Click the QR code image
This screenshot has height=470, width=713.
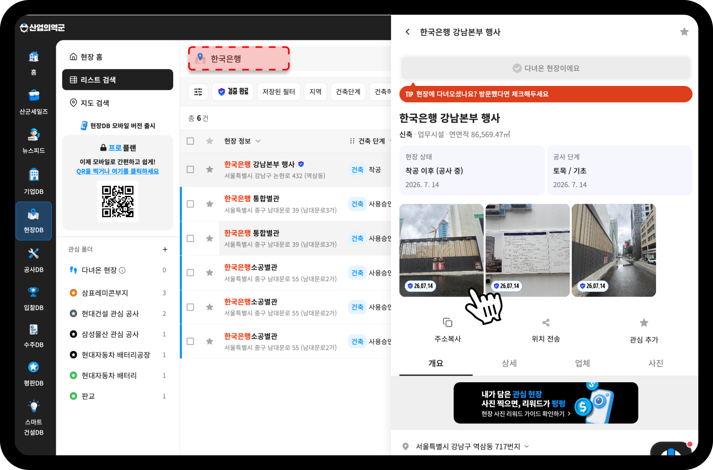(x=118, y=201)
